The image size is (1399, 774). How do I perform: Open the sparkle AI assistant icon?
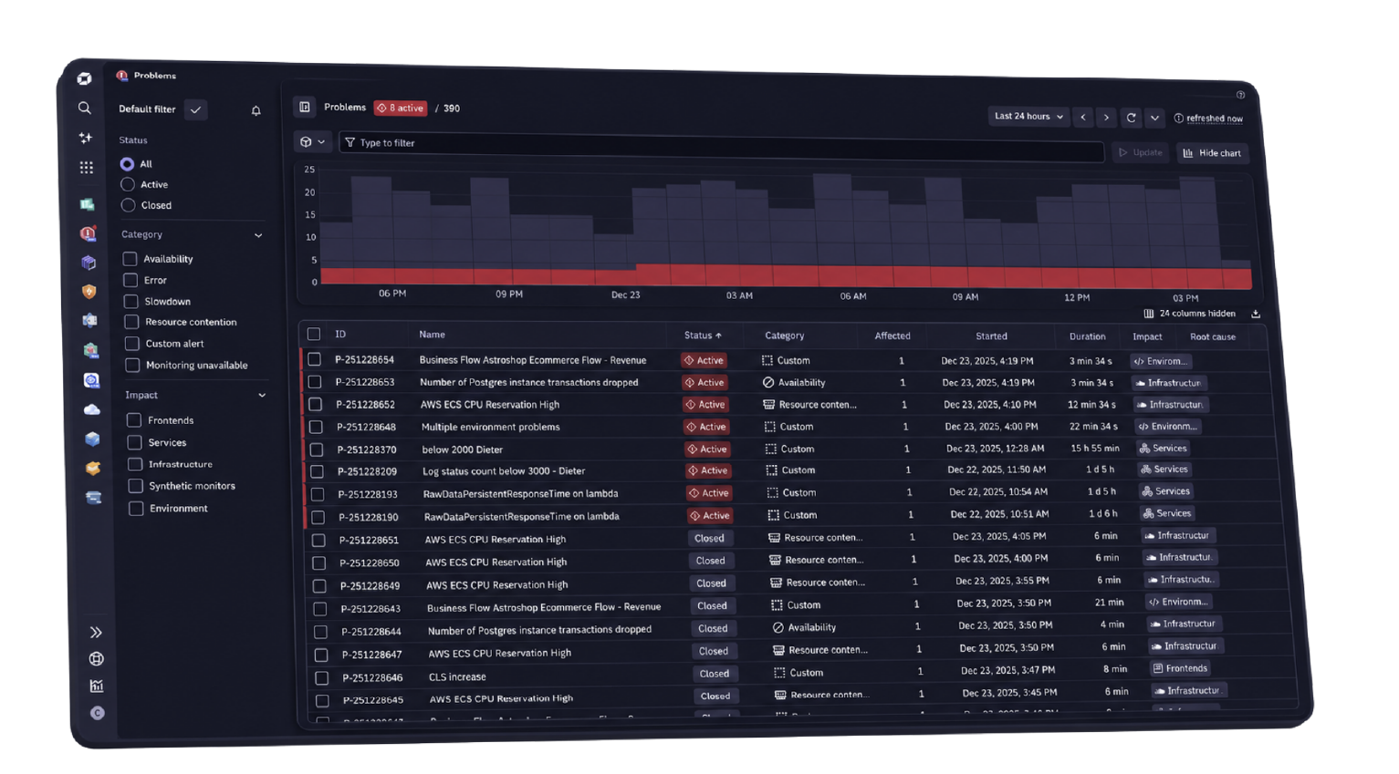86,138
